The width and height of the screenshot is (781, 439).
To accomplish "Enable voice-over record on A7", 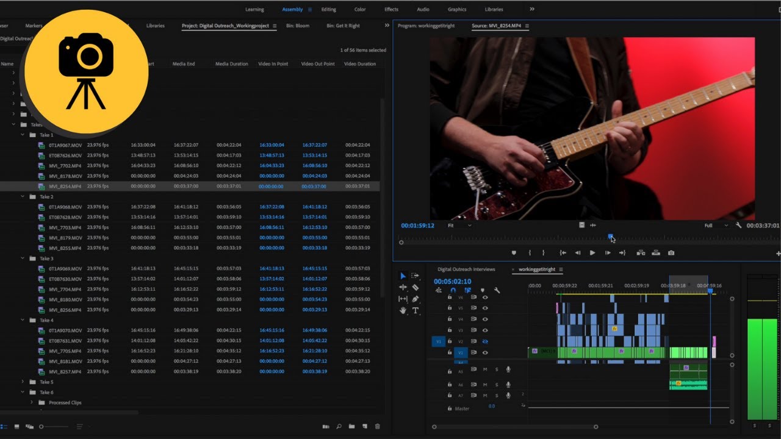I will pyautogui.click(x=508, y=395).
